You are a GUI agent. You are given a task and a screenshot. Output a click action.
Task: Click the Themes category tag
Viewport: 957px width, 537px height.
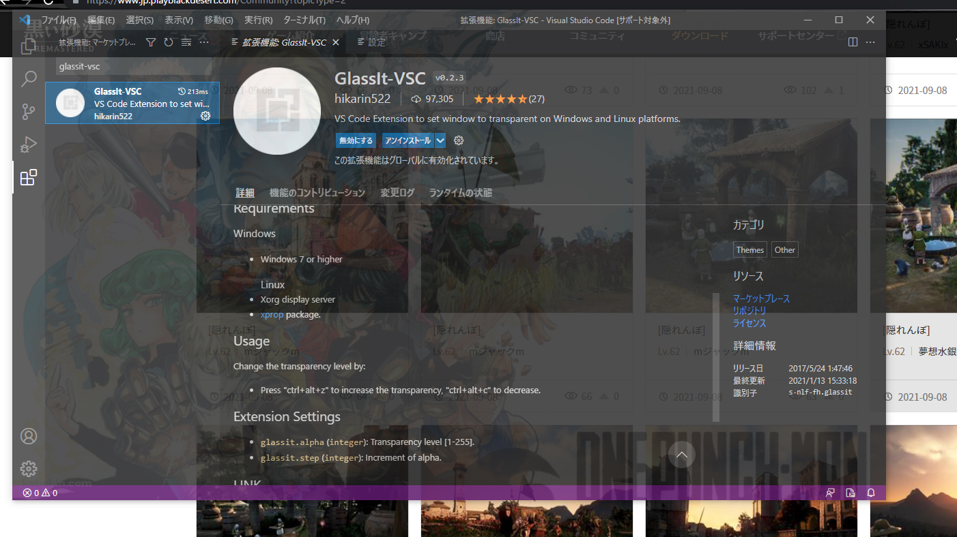(x=749, y=250)
